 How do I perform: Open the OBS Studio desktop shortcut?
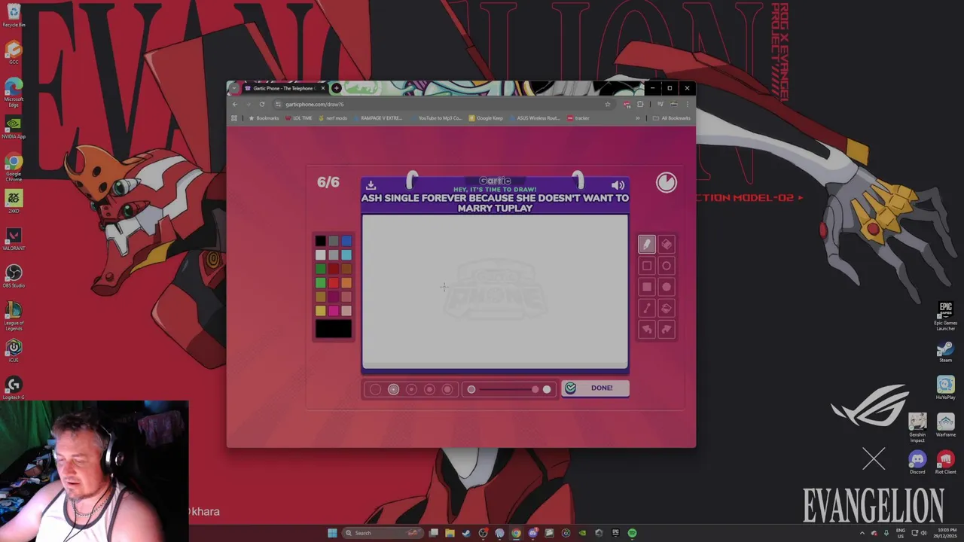14,276
